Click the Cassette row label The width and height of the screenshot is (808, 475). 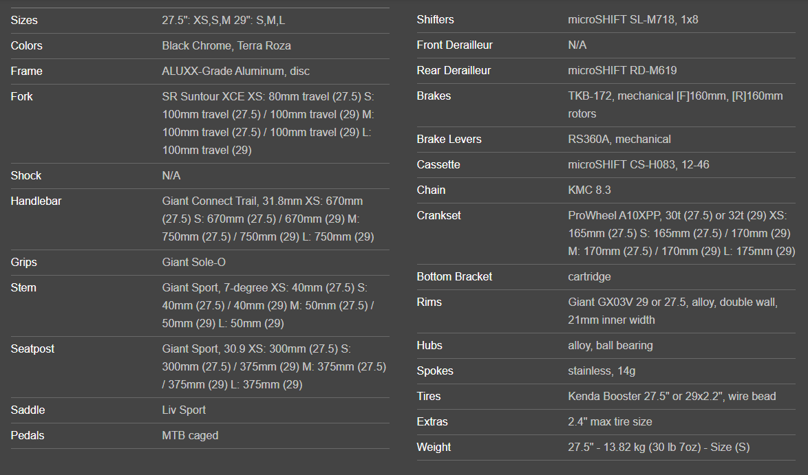tap(438, 165)
